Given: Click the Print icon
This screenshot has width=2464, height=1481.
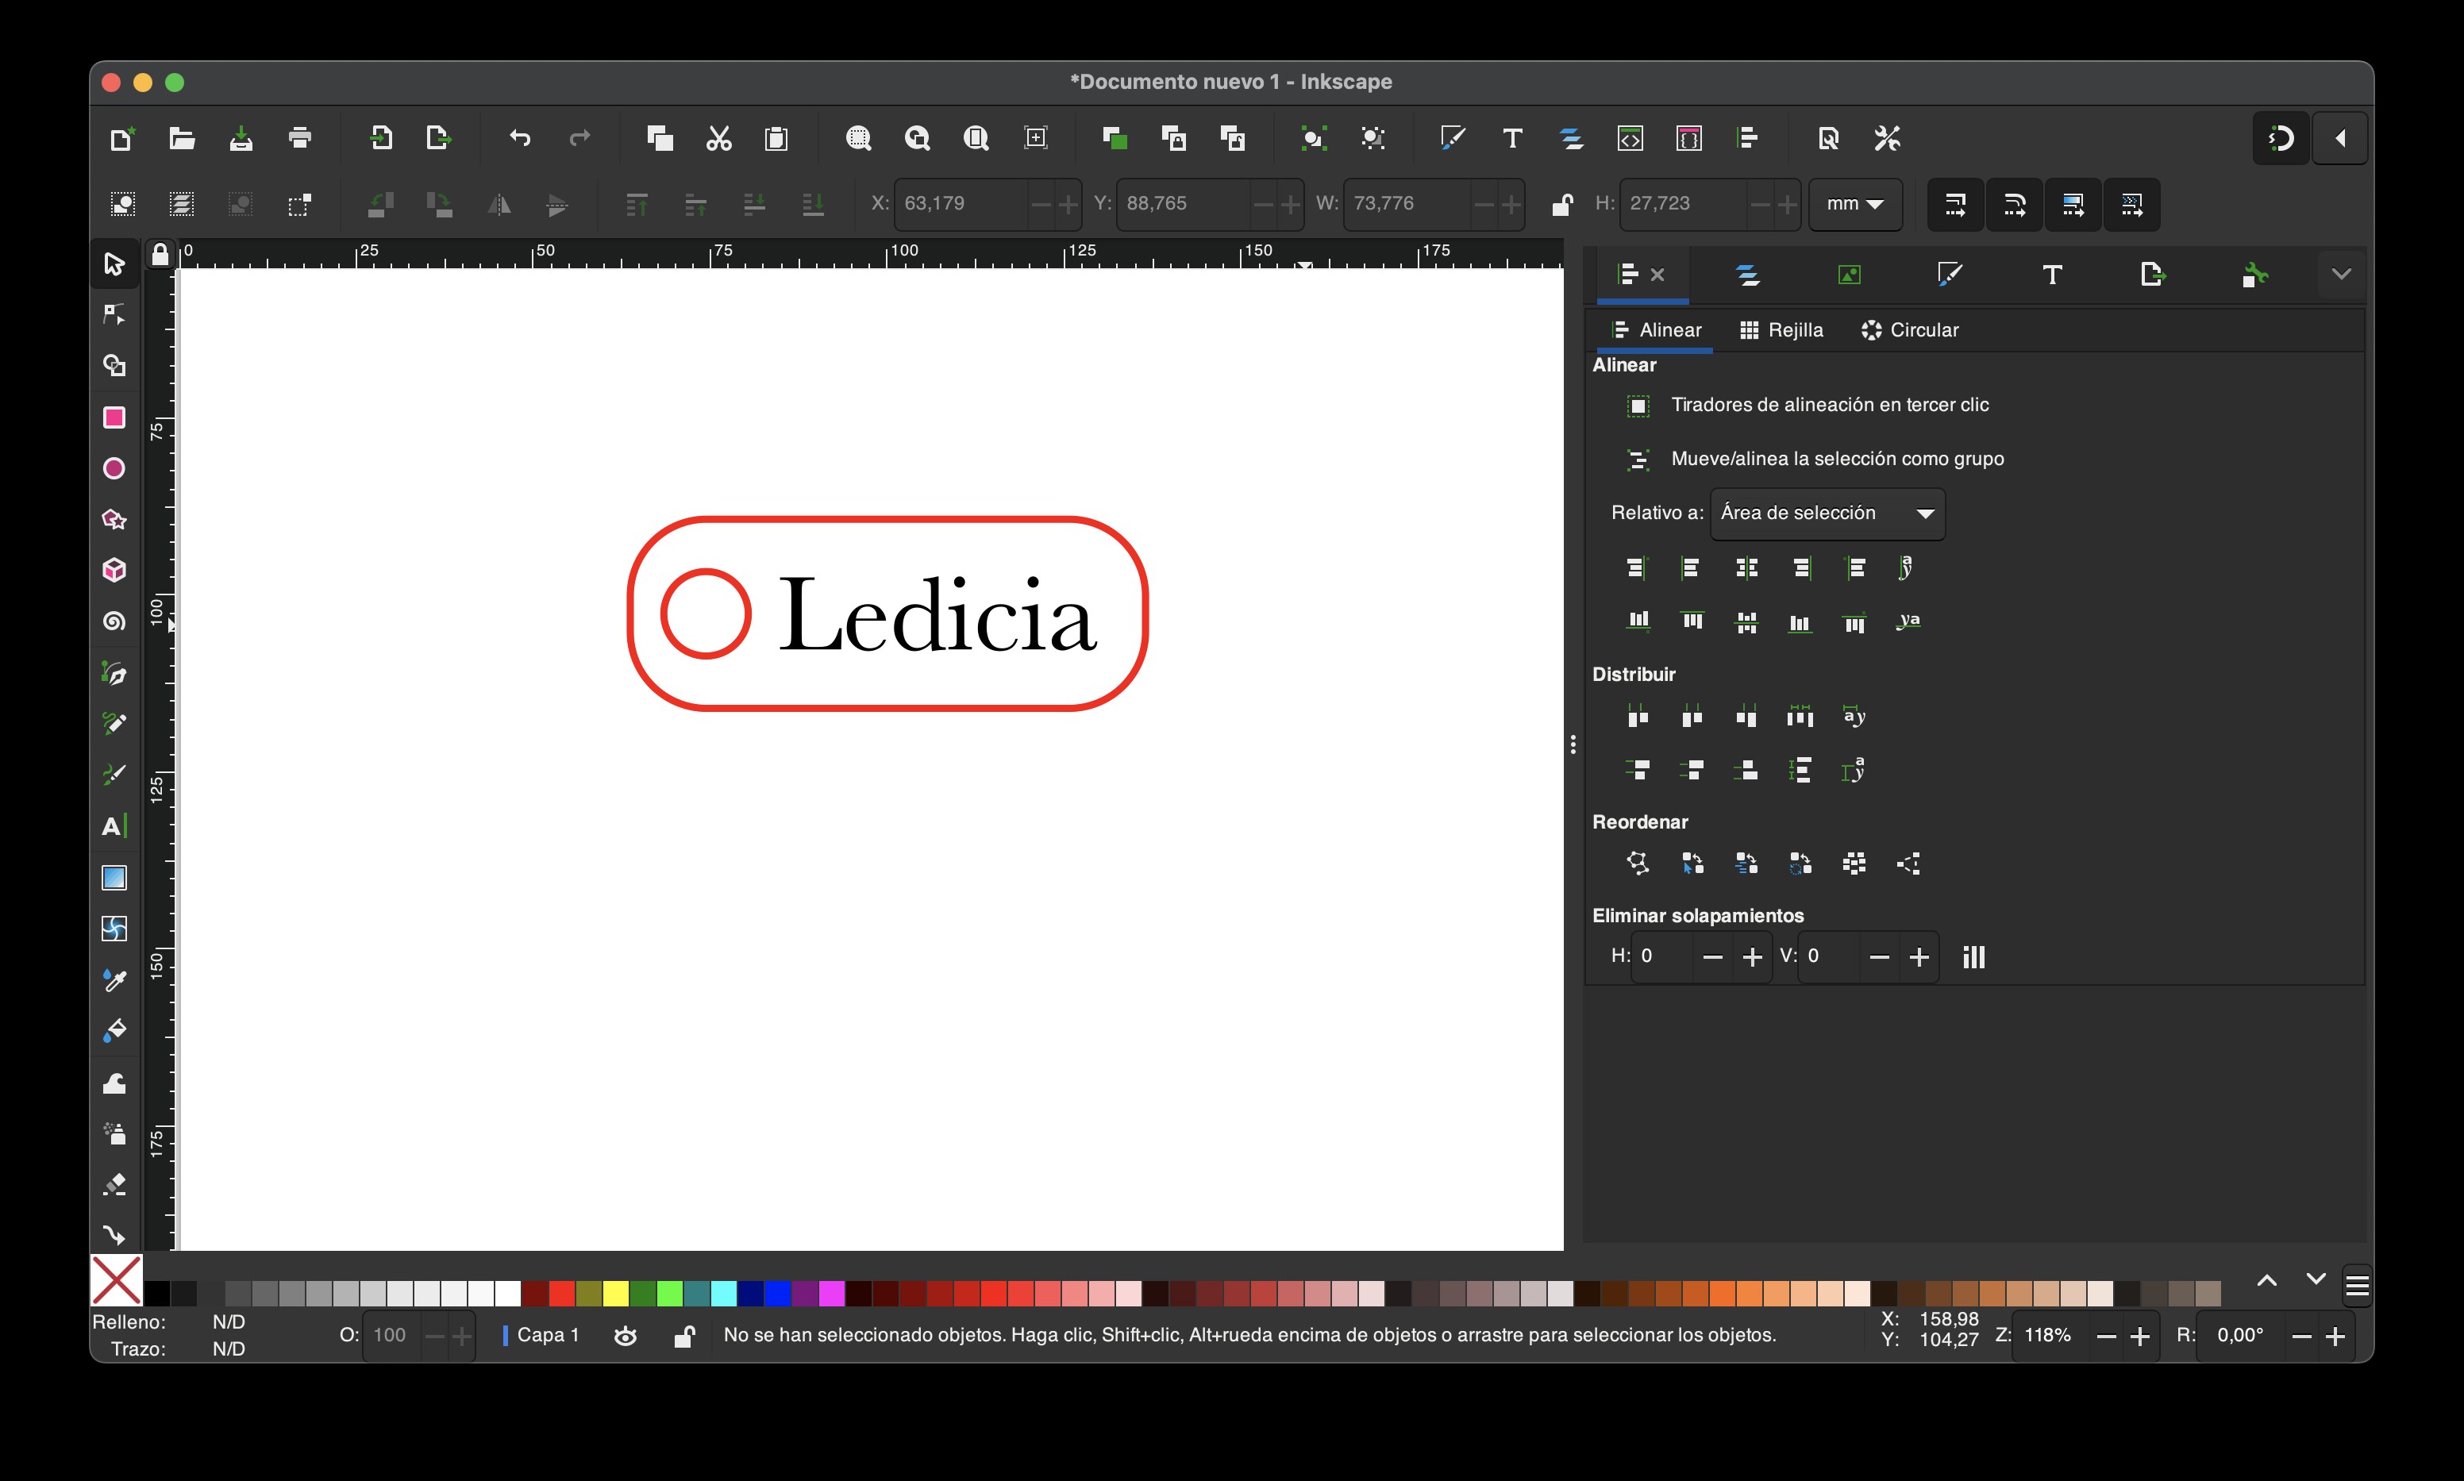Looking at the screenshot, I should tap(299, 138).
